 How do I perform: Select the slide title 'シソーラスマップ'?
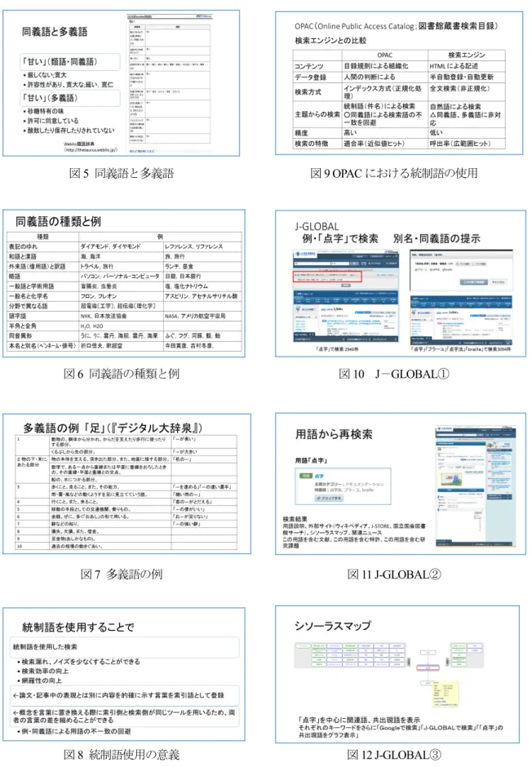tap(333, 626)
